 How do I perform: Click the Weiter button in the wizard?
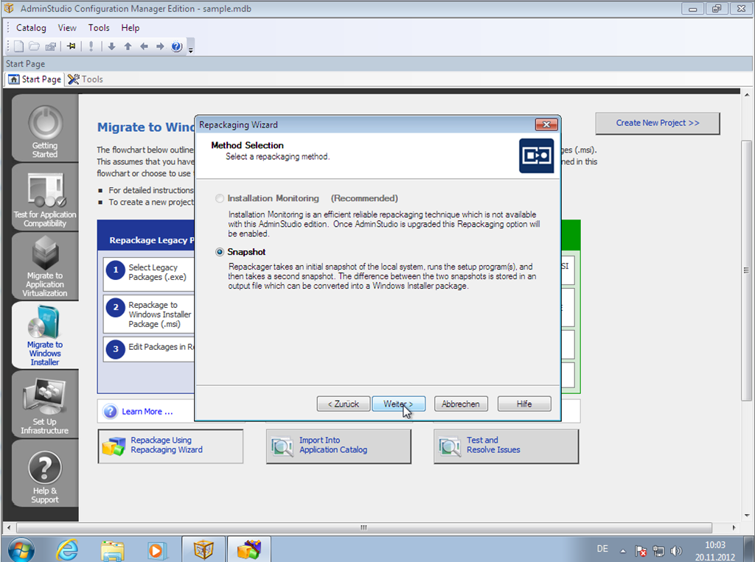coord(398,404)
